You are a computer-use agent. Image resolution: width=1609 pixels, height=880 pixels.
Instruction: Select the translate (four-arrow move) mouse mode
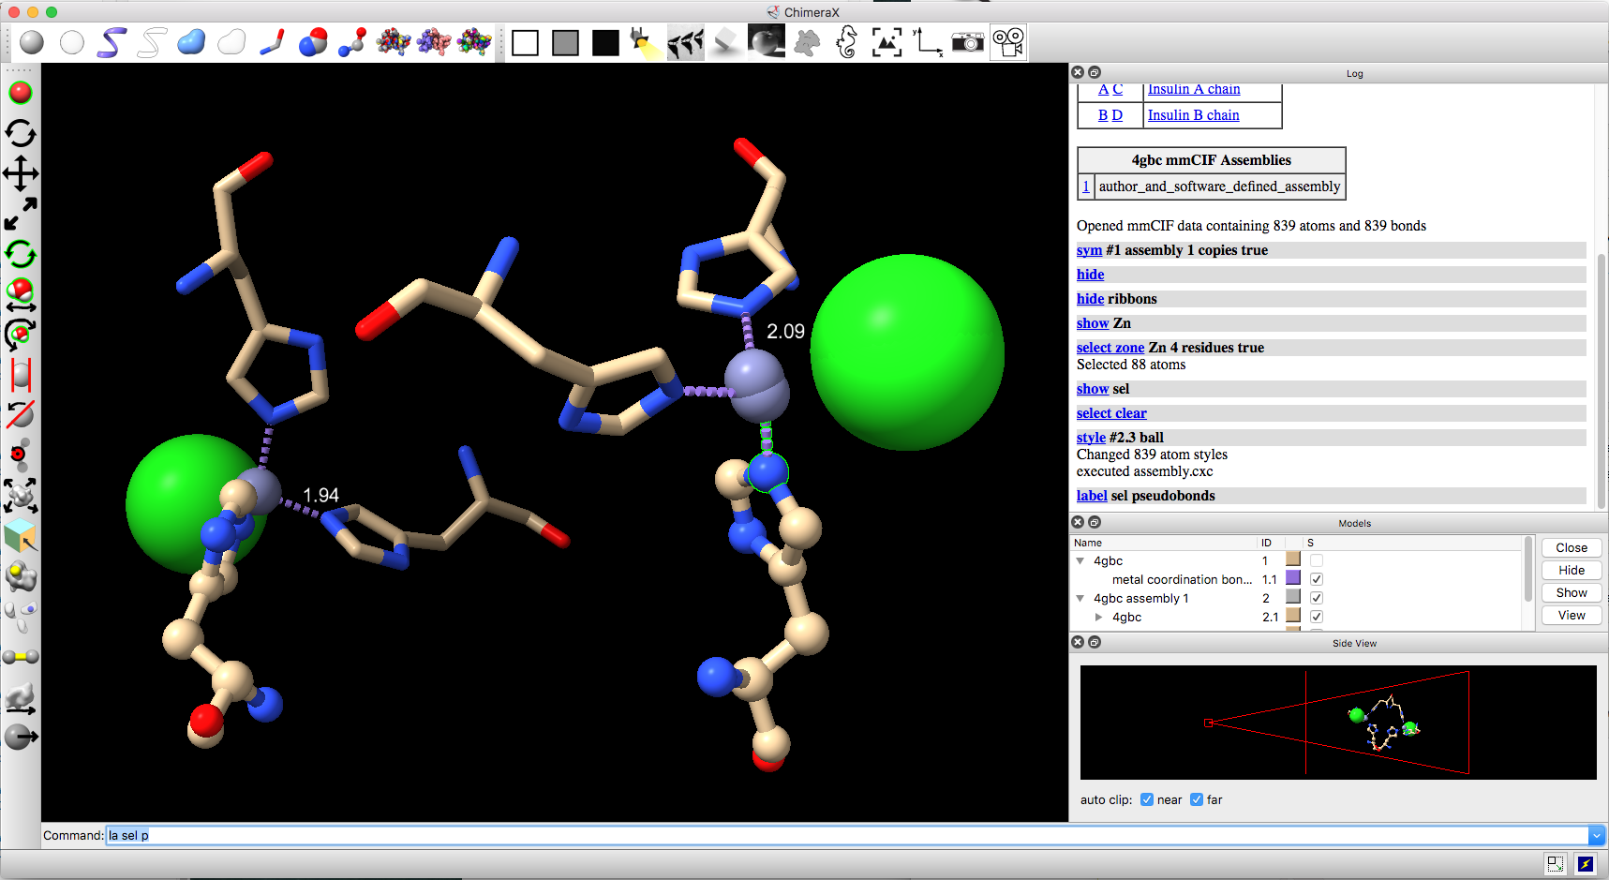(x=21, y=173)
